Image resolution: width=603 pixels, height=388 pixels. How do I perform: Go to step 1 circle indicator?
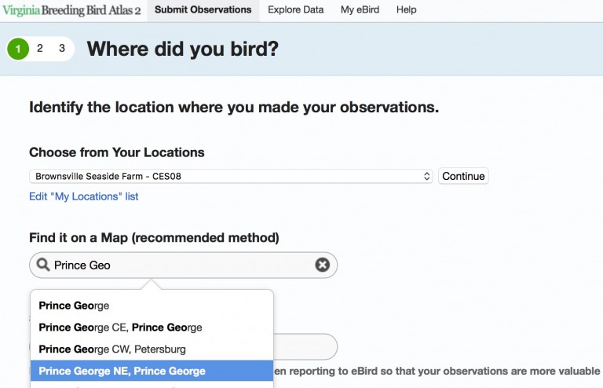(18, 49)
